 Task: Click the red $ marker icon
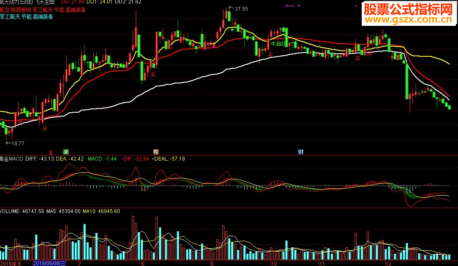click(50, 152)
